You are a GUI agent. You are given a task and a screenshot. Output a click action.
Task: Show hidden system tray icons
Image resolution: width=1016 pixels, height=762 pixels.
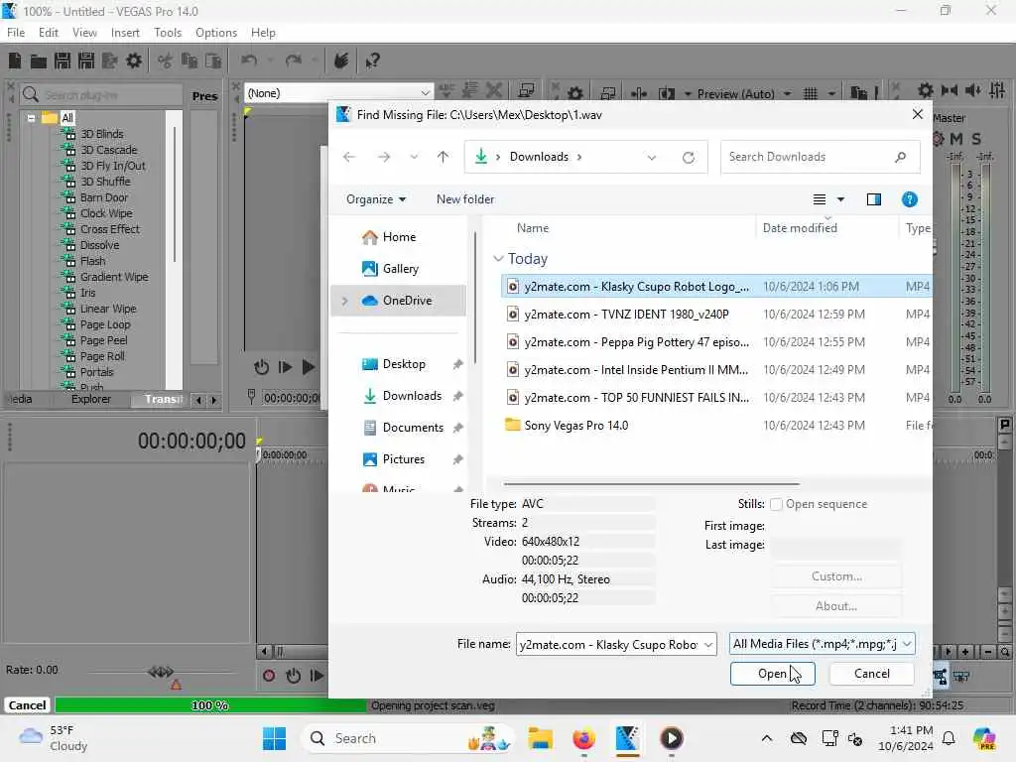click(767, 738)
